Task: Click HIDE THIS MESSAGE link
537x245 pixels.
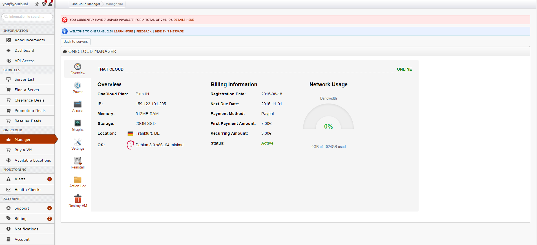Action: (x=169, y=32)
